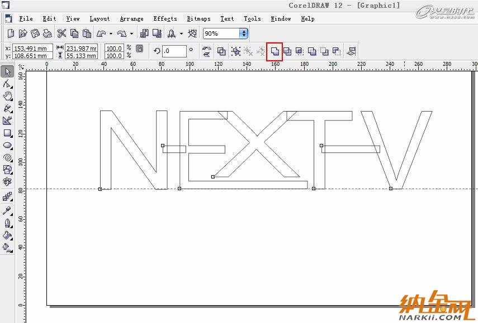Select the Hand pan tool
The height and width of the screenshot is (323, 478).
[x=7, y=96]
